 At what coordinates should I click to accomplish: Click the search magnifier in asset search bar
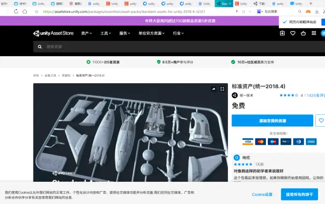(x=40, y=47)
